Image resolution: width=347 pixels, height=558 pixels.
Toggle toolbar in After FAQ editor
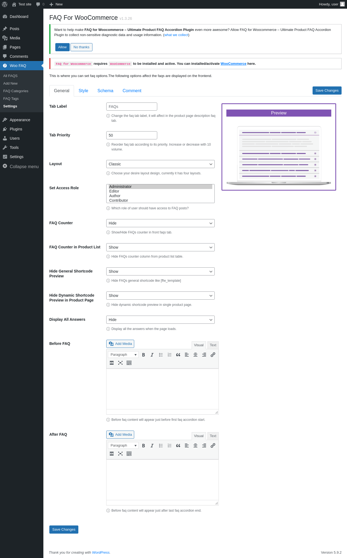point(129,454)
